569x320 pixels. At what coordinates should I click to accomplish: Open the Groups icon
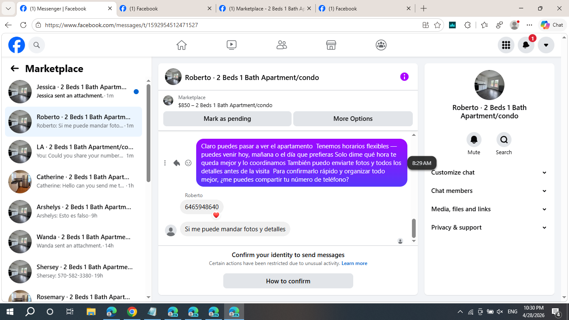(381, 45)
